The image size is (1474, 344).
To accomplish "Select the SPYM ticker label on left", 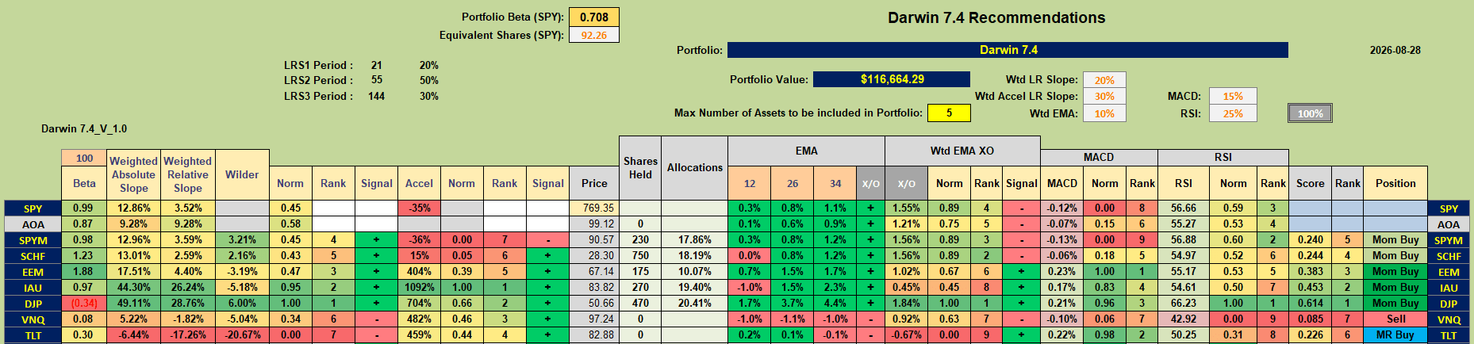I will (x=33, y=240).
